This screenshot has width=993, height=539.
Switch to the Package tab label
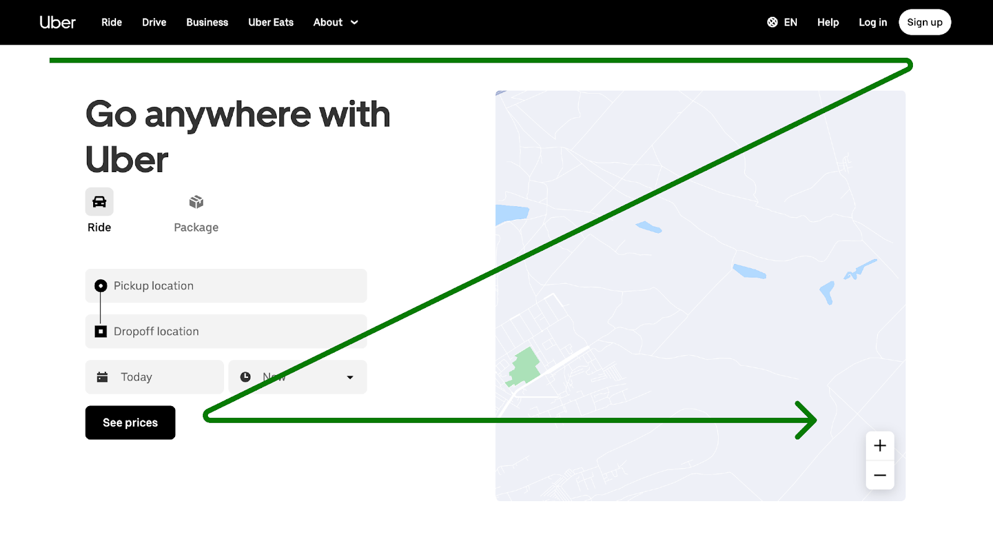tap(196, 227)
